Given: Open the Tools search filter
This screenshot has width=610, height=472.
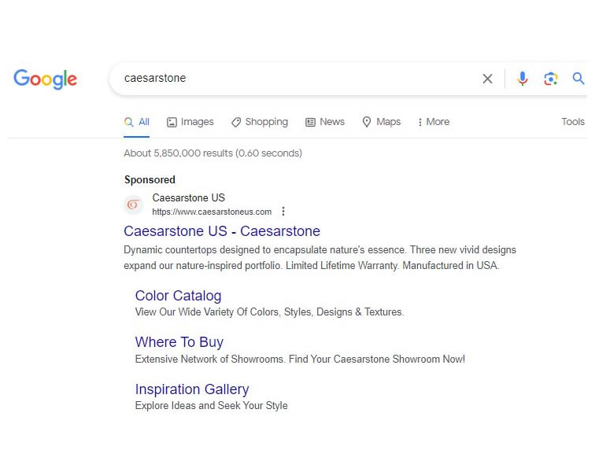Looking at the screenshot, I should pyautogui.click(x=573, y=122).
